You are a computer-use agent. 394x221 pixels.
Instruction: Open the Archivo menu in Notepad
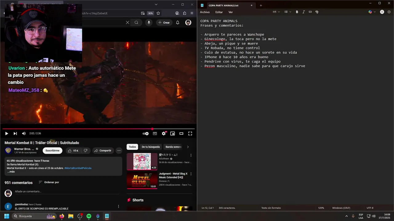(x=205, y=12)
